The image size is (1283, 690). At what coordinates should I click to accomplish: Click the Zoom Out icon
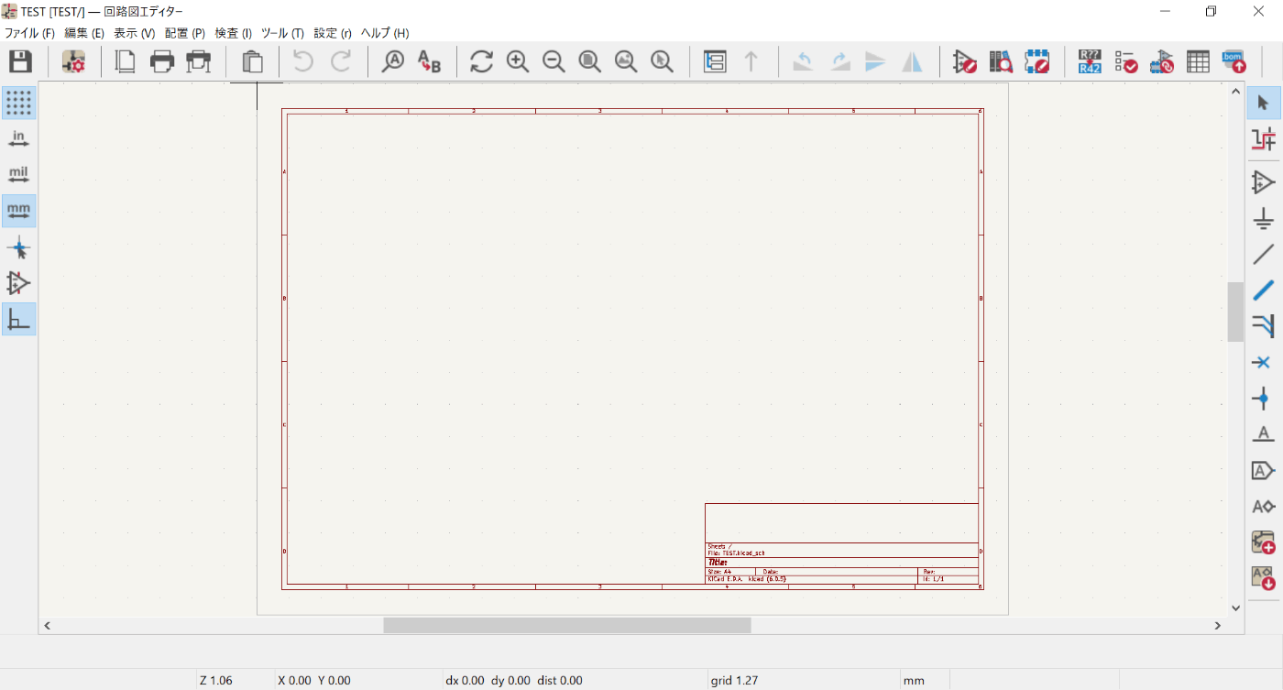click(554, 61)
